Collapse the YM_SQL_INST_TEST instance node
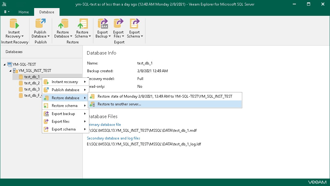Viewport: 330px width, 186px height. (10, 70)
